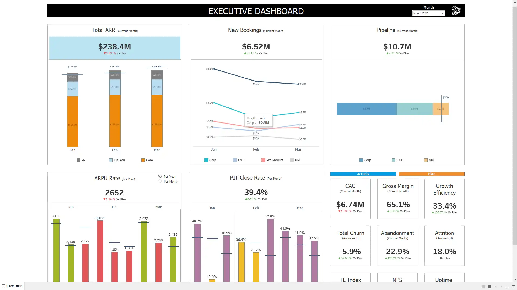Click NM swatch in Pipeline legend
517x290 pixels.
coord(426,160)
